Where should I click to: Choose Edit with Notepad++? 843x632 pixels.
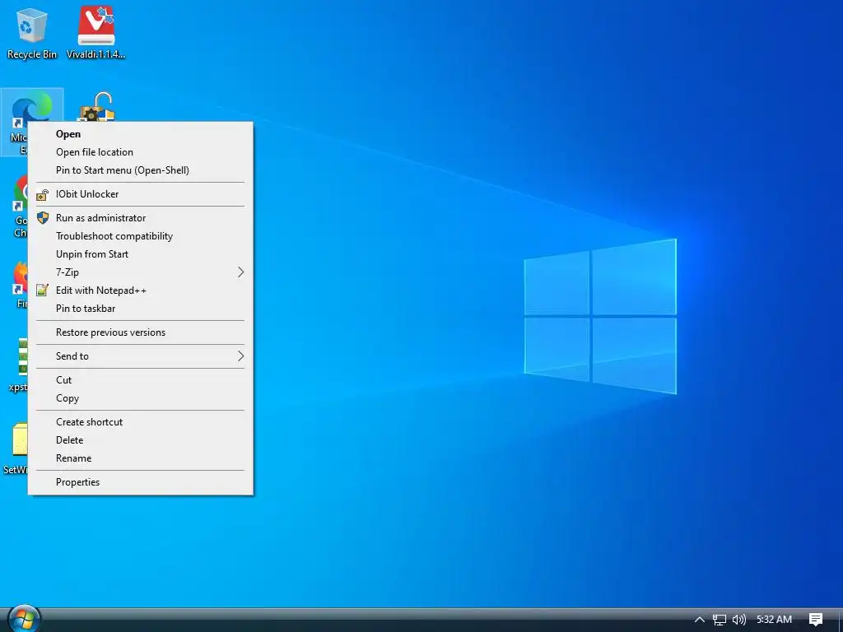click(140, 290)
